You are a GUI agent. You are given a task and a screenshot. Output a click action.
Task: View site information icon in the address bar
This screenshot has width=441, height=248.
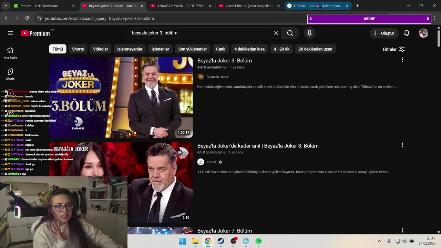point(39,18)
